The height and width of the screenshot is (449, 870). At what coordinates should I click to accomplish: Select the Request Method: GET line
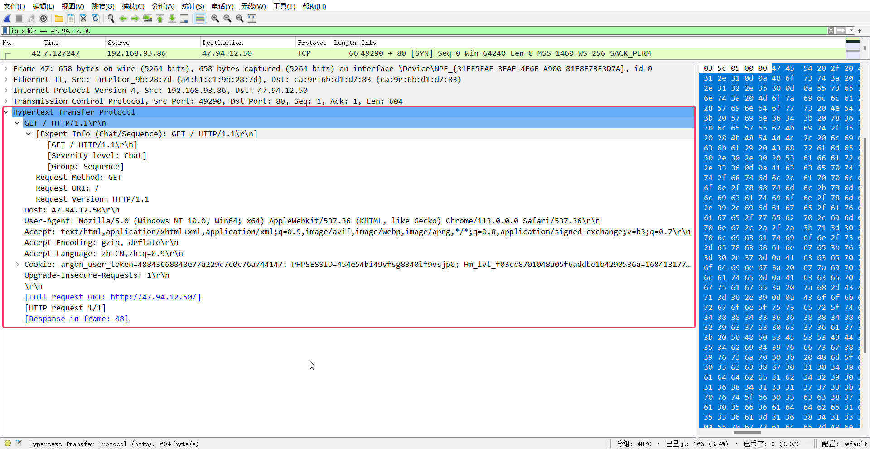(79, 177)
